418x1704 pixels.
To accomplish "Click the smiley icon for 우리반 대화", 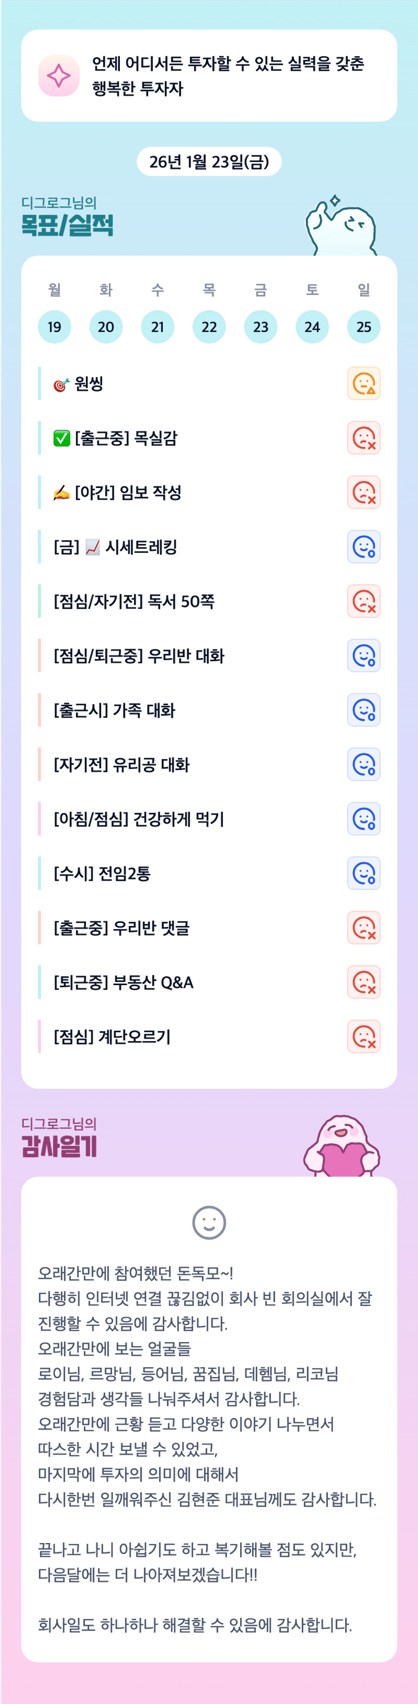I will click(363, 656).
